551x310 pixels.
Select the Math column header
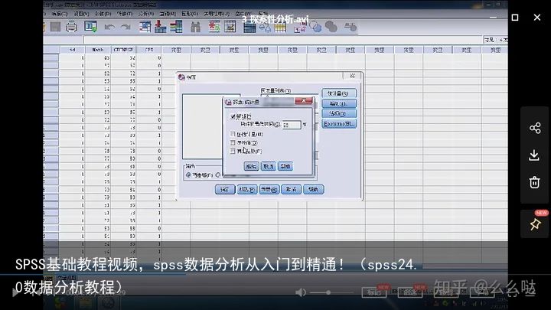[x=98, y=50]
